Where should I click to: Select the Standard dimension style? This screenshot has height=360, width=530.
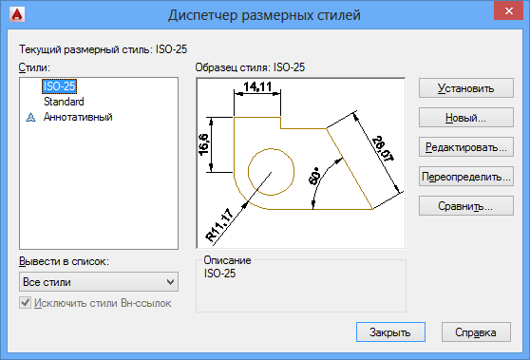pos(64,102)
